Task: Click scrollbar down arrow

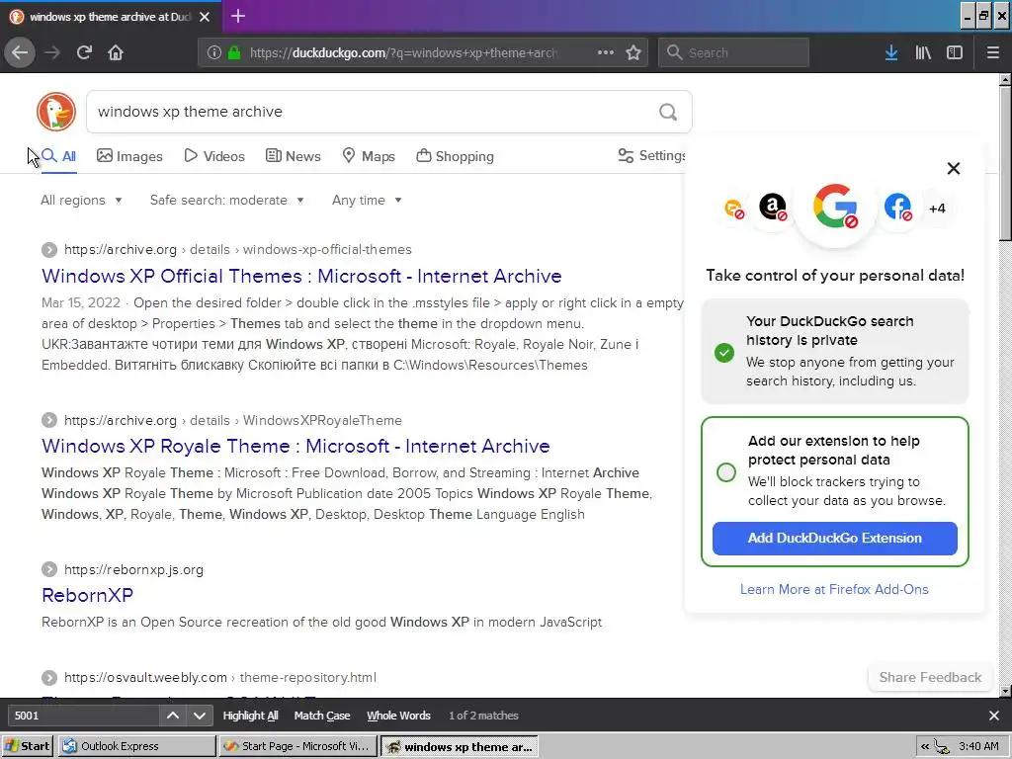Action: [1005, 691]
